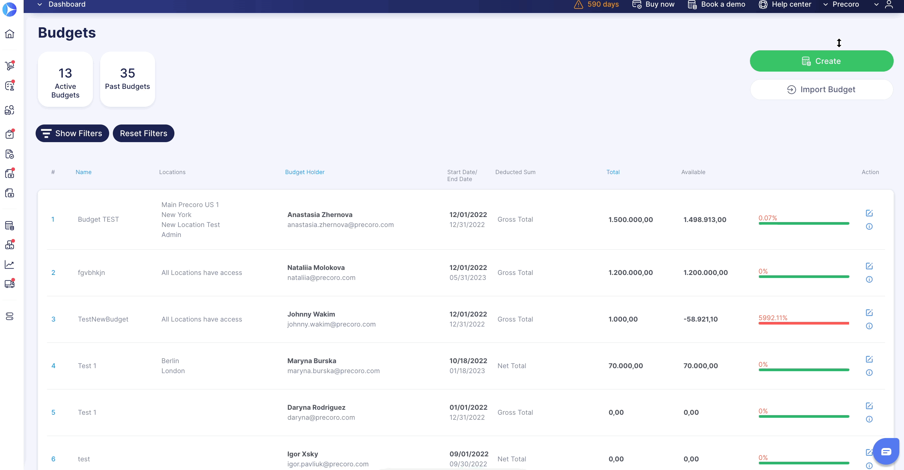Click the green Create button
Viewport: 904px width, 470px height.
pyautogui.click(x=821, y=61)
